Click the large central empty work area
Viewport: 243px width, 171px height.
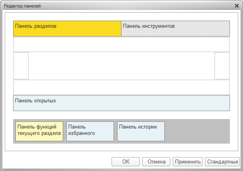pos(121,65)
